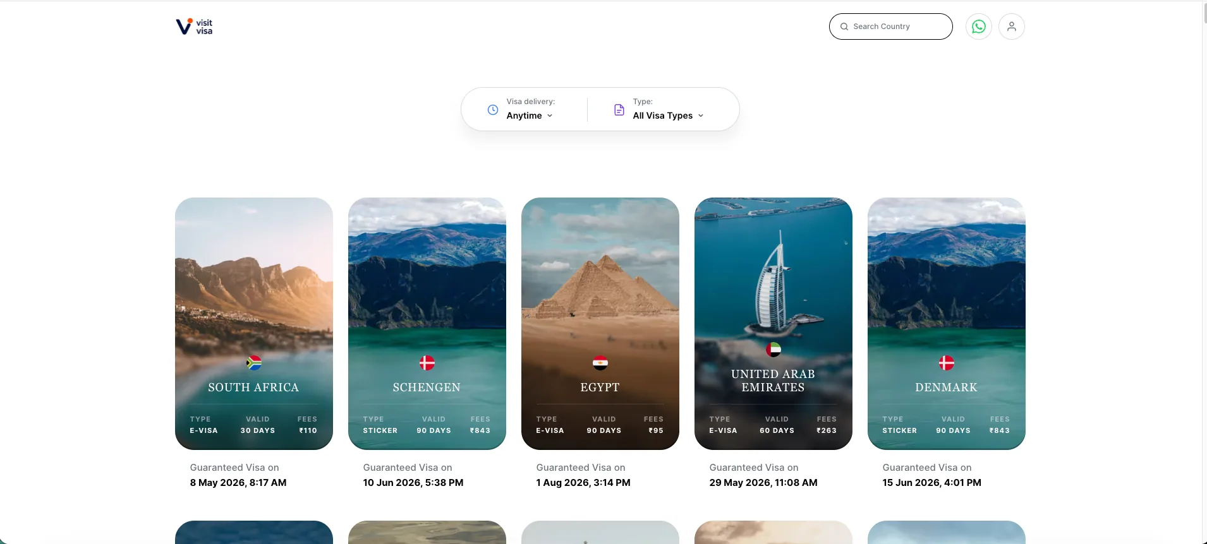
Task: Click the Visit Visa logo
Action: click(194, 27)
